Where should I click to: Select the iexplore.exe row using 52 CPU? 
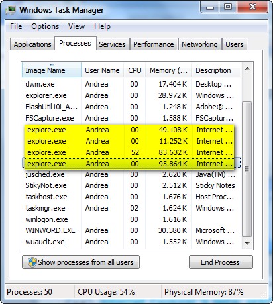point(129,152)
